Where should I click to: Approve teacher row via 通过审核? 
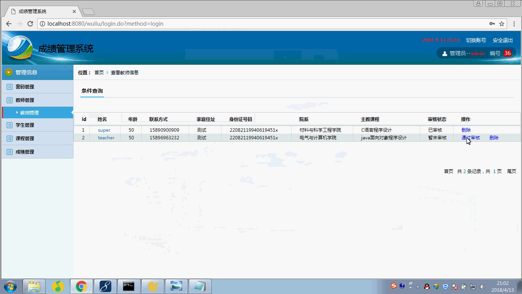point(471,138)
